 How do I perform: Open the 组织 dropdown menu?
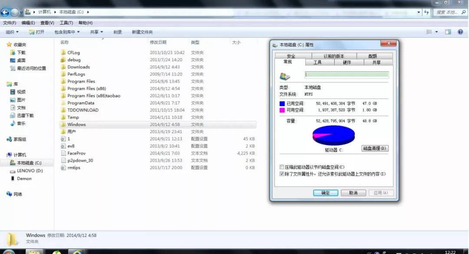pos(11,31)
